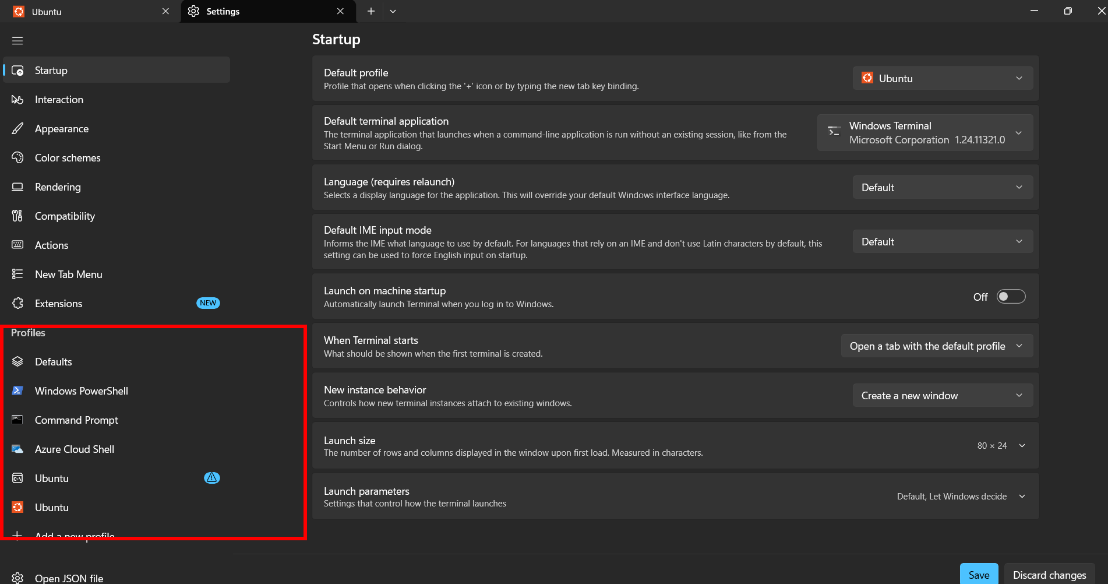This screenshot has width=1108, height=584.
Task: Restore down the terminal window
Action: [x=1068, y=11]
